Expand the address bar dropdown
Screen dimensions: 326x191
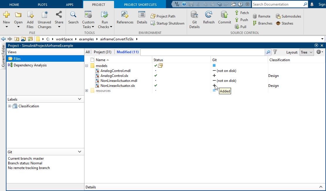point(322,39)
